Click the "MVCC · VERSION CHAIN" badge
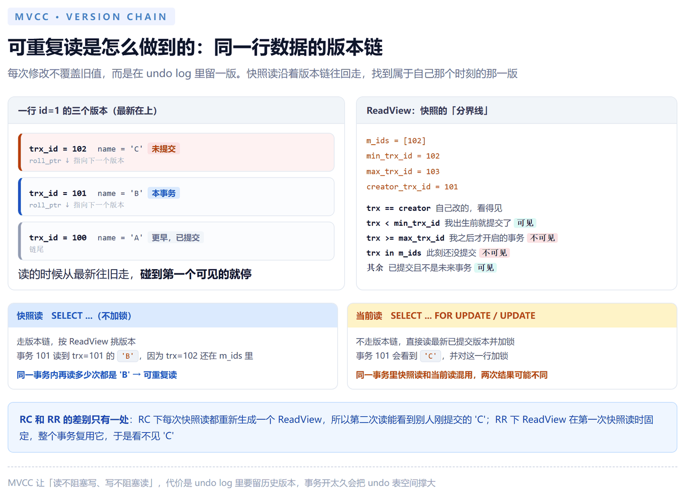The image size is (685, 496). 91,17
